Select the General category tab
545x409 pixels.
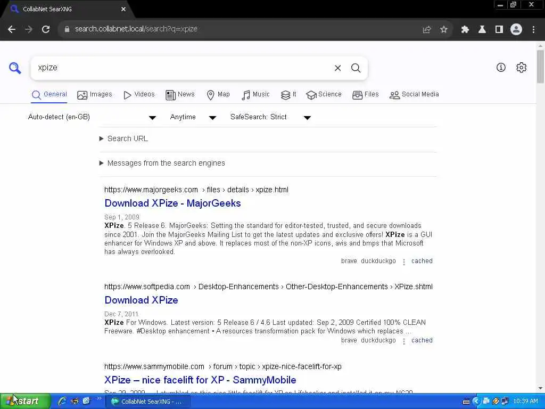pyautogui.click(x=49, y=95)
